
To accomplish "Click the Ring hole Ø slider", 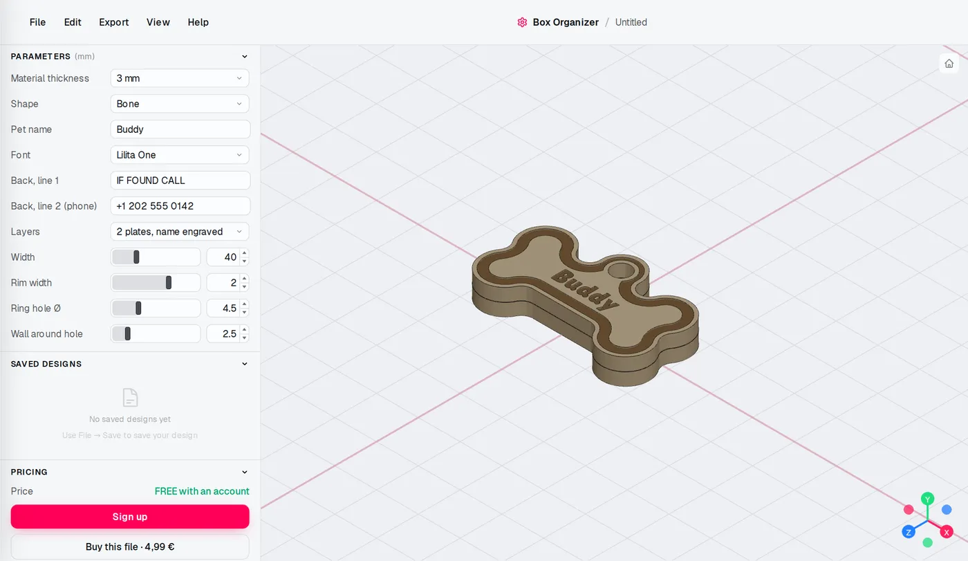I will (156, 309).
